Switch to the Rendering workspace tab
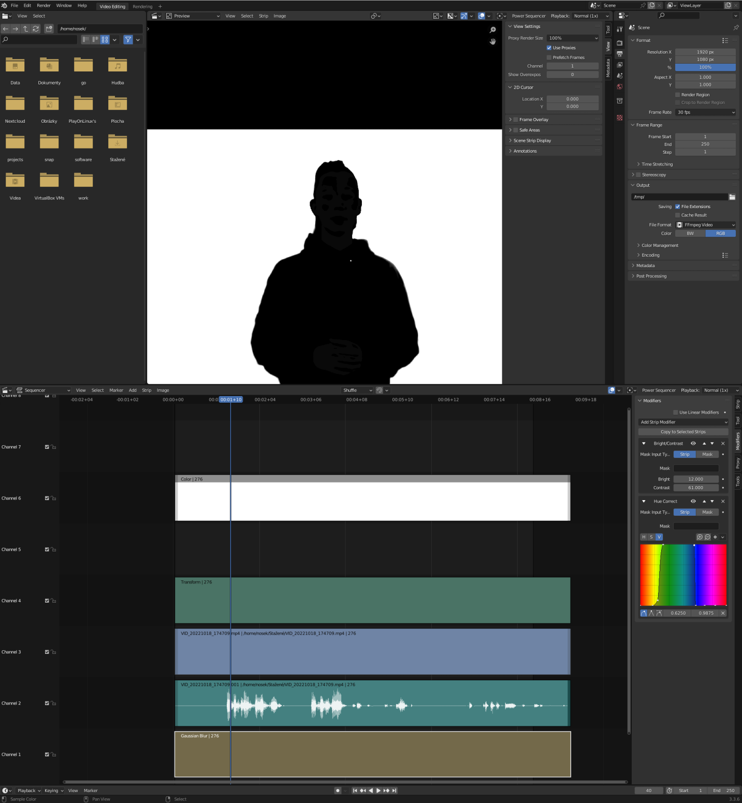This screenshot has height=803, width=742. 142,7
